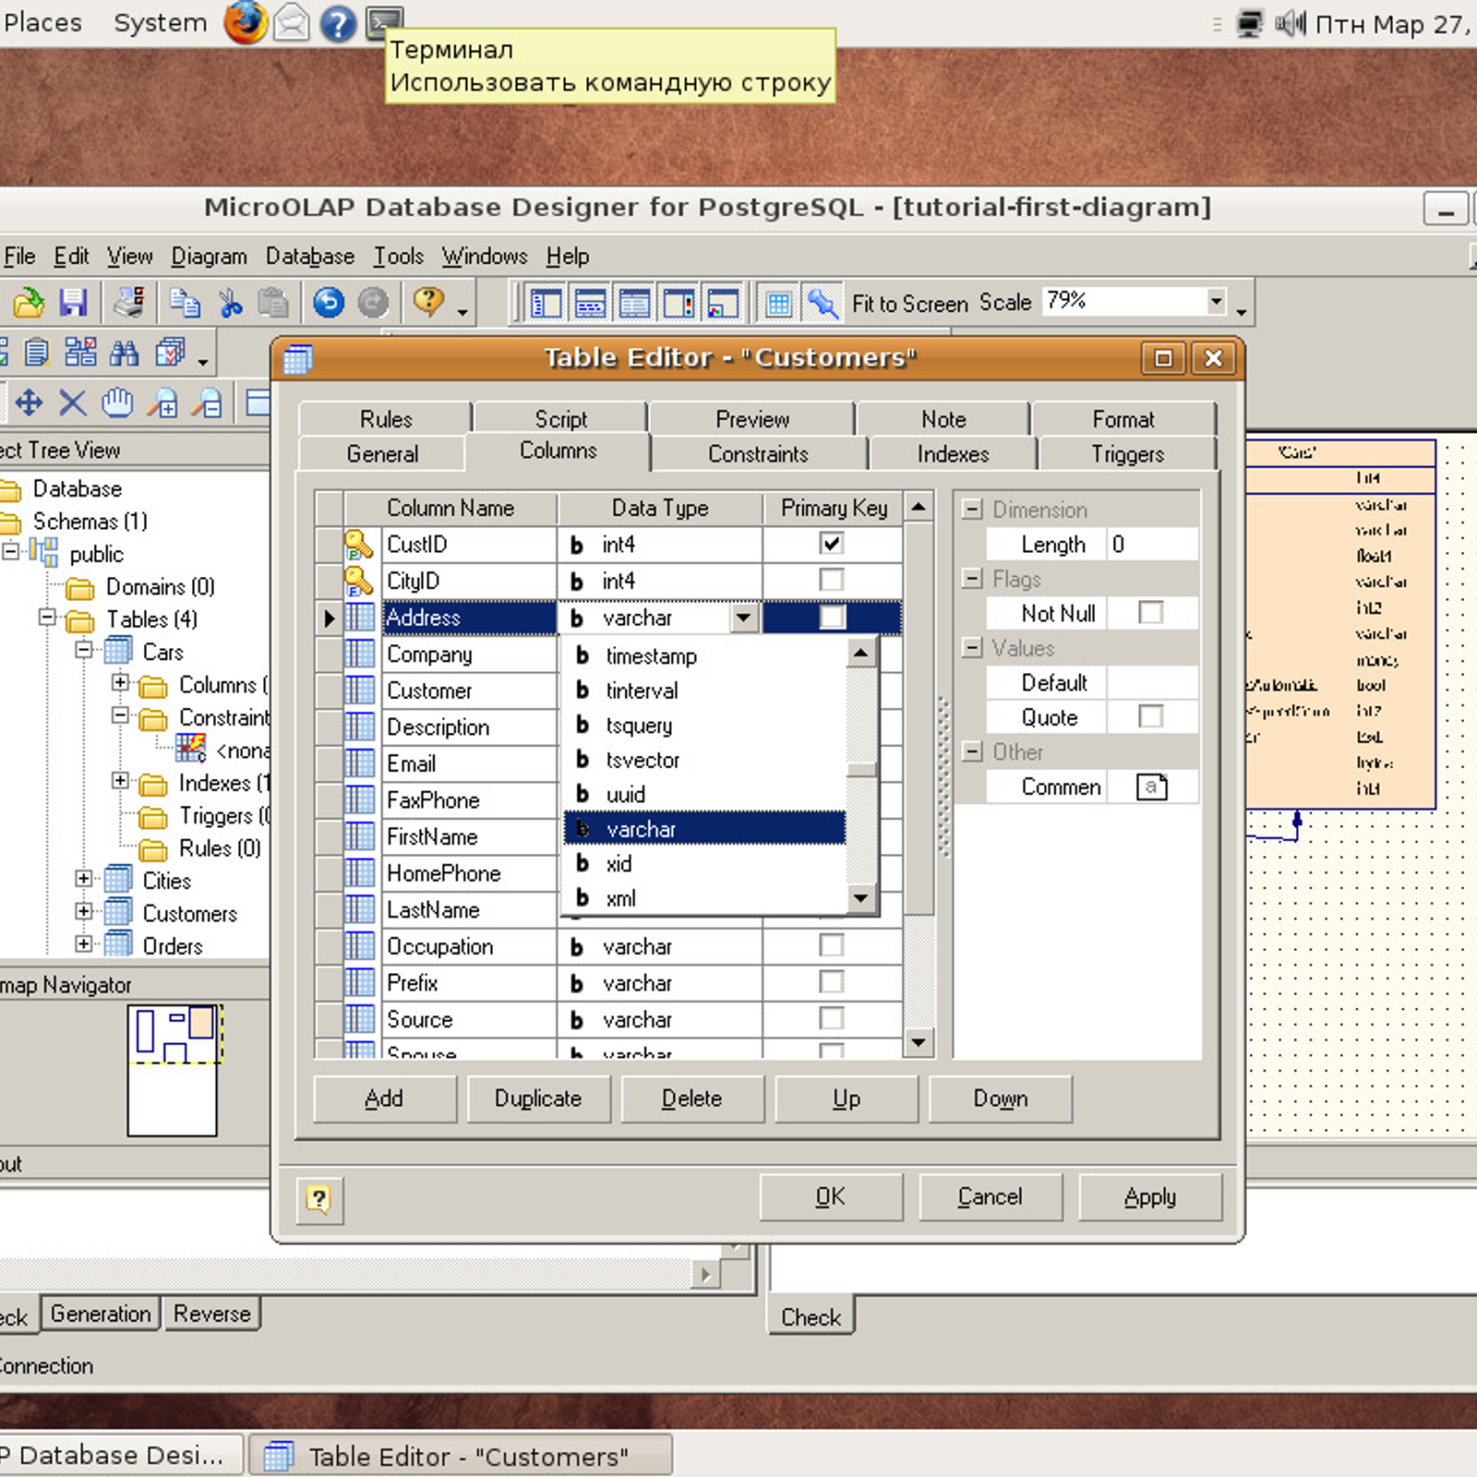Select the hand pan tool
Image resolution: width=1477 pixels, height=1477 pixels.
coord(117,402)
